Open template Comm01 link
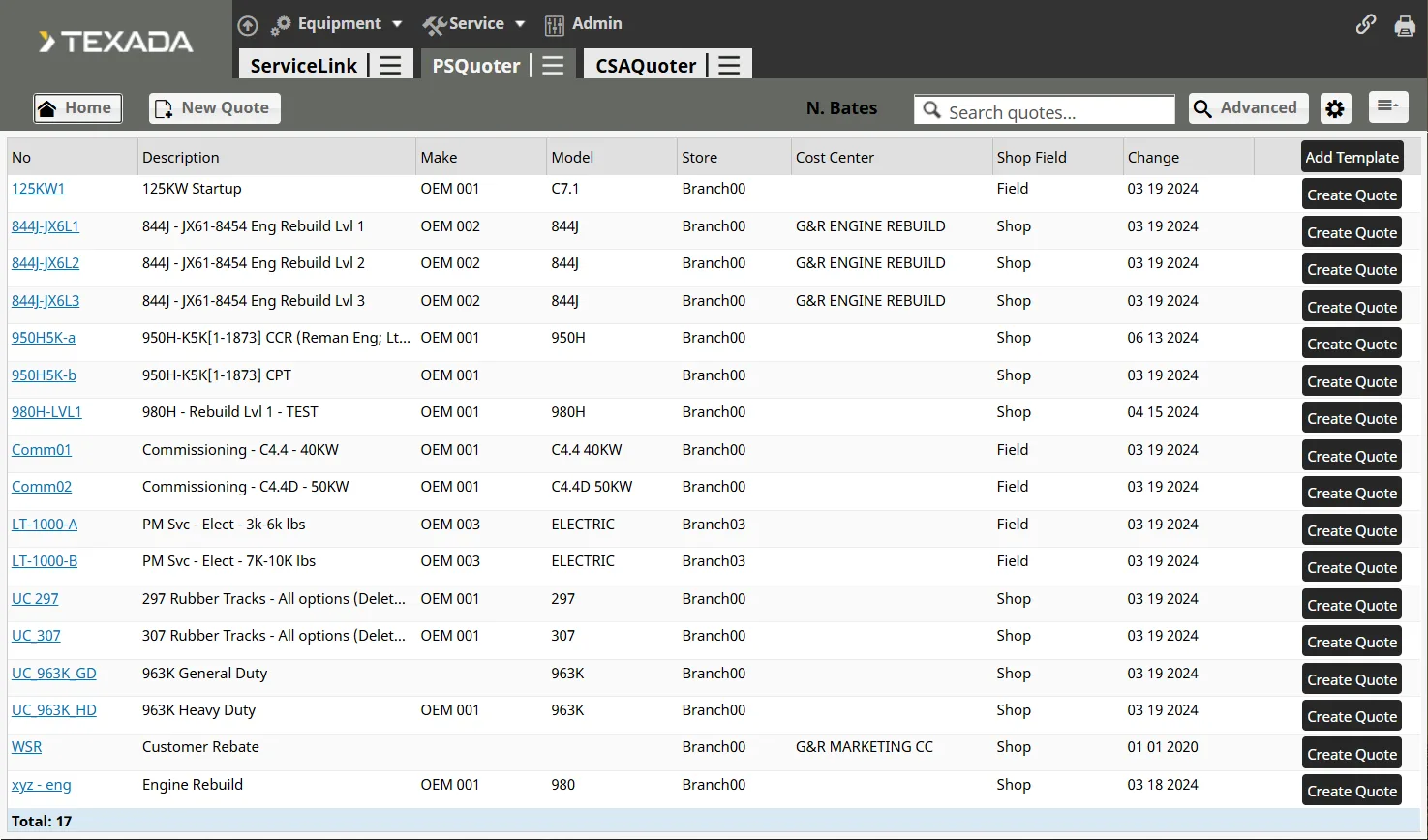The height and width of the screenshot is (840, 1428). click(42, 450)
